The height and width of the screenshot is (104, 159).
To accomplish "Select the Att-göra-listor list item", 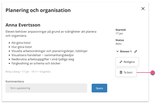I will (21, 43).
